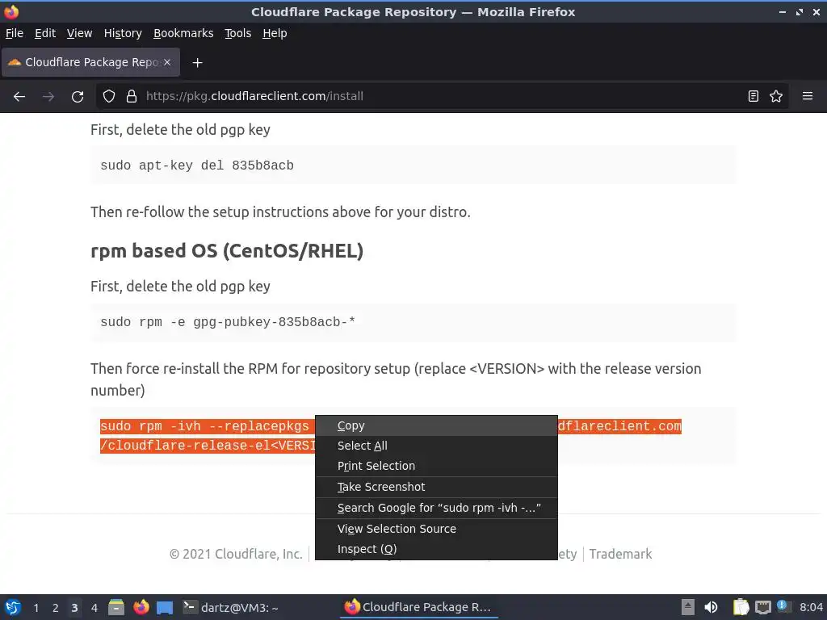Click the Trademark footer link

(620, 554)
